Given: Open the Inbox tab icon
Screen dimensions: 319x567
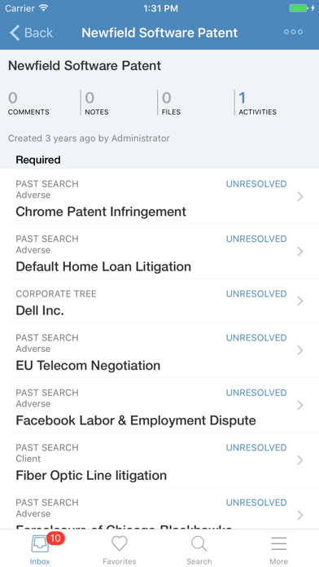Looking at the screenshot, I should coord(40,543).
